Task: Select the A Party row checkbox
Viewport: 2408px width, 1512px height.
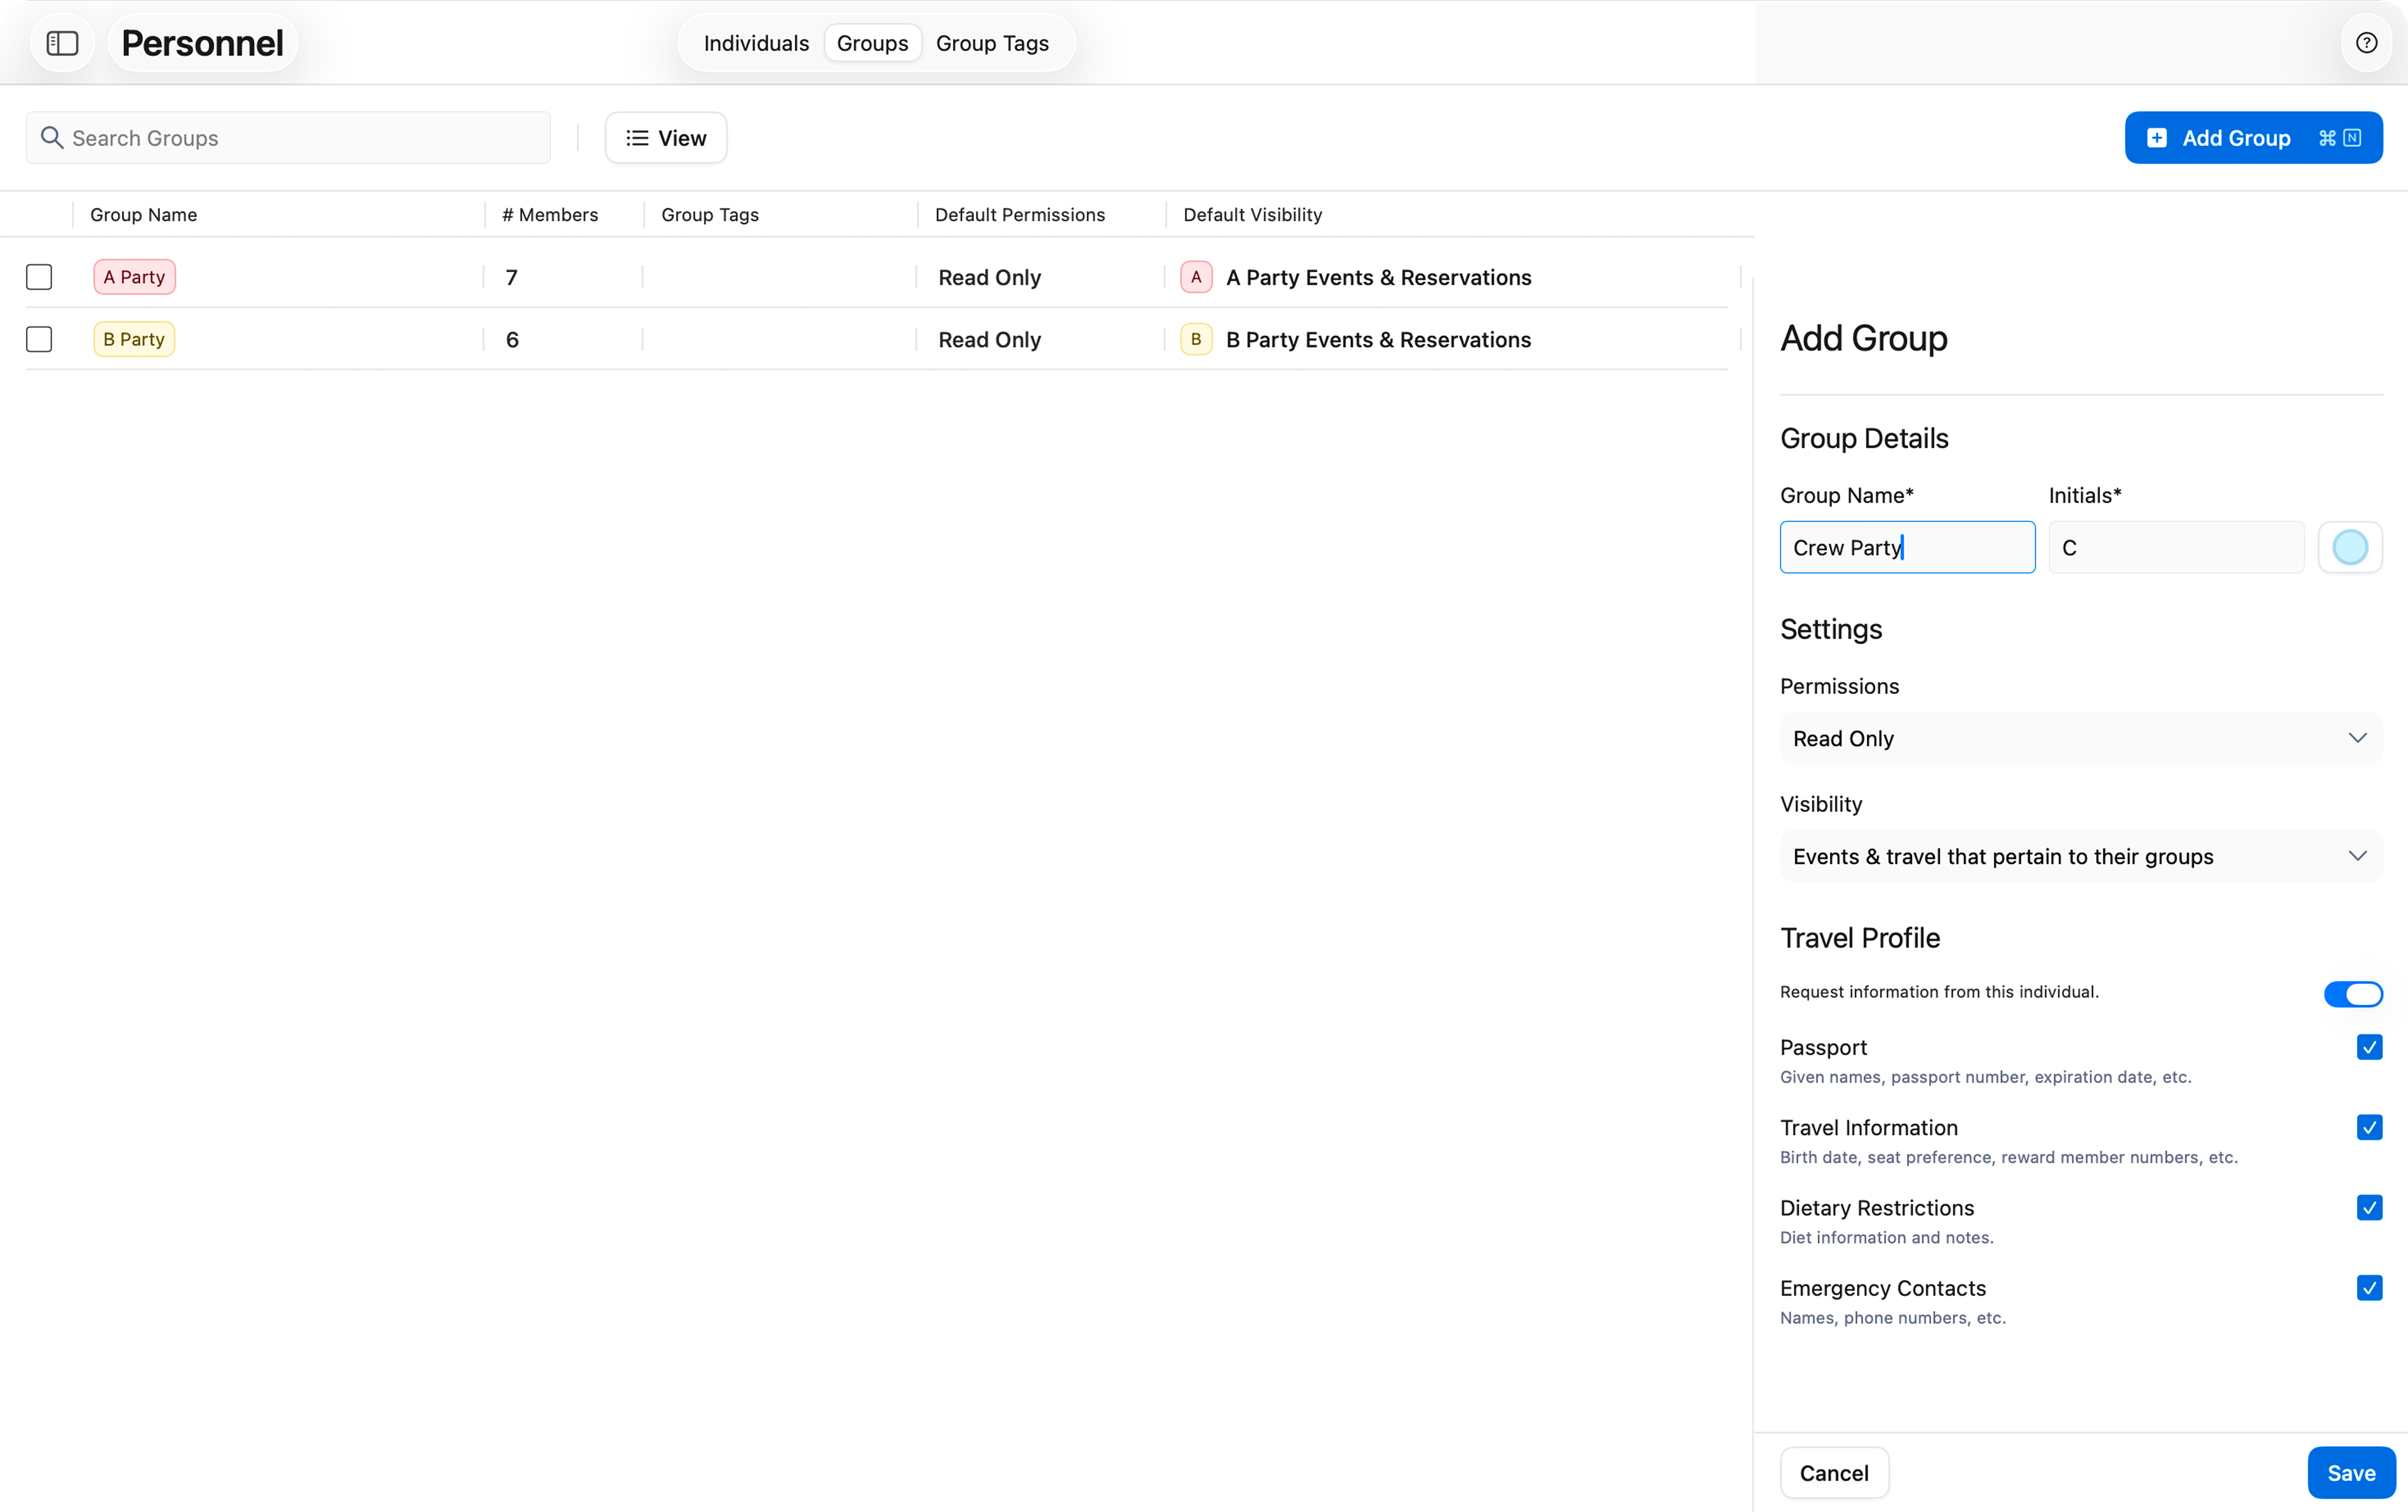Action: pyautogui.click(x=39, y=277)
